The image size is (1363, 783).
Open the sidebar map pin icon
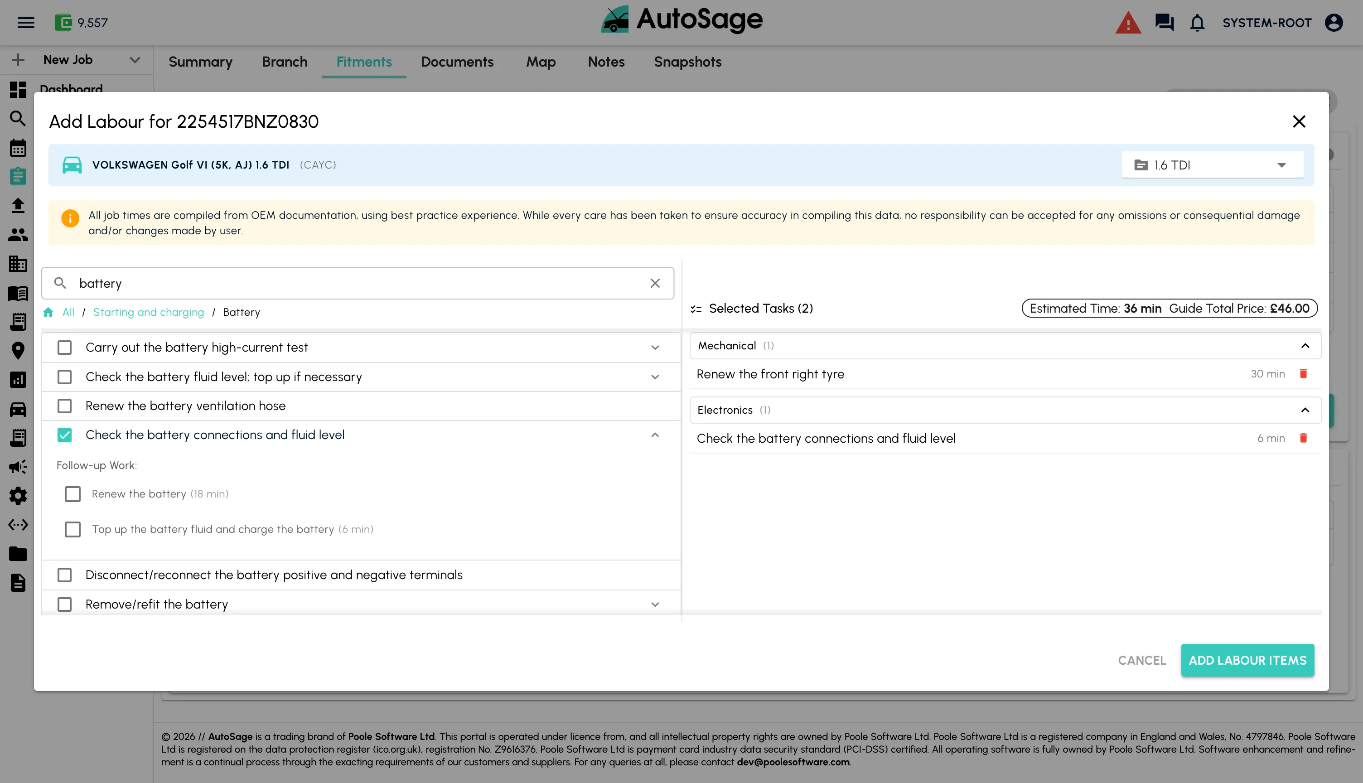point(18,351)
